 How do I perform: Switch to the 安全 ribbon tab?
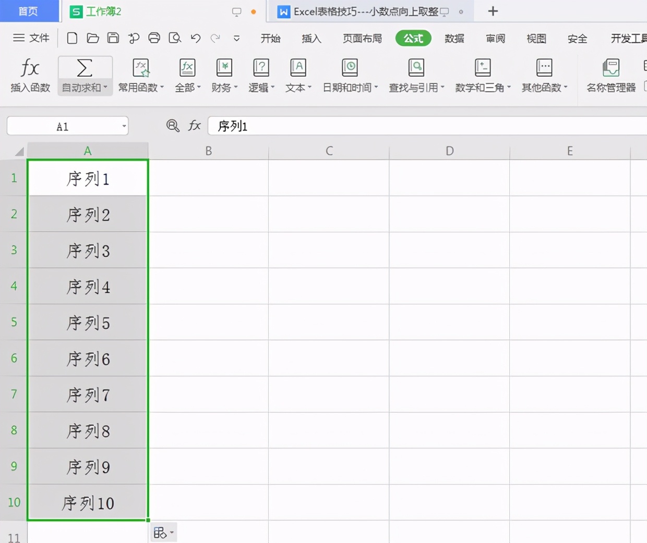pos(577,39)
